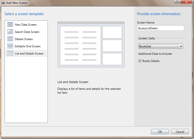Screen dimensions: 194x139
Task: Click the top detail pane in the preview
Action: (112, 32)
